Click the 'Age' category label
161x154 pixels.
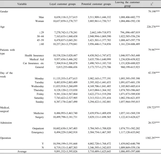[x=2, y=27]
